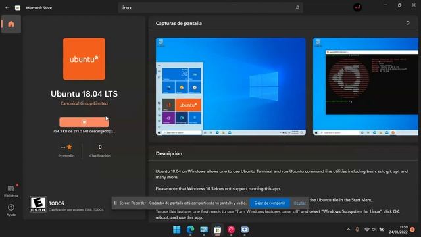Viewport: 421px width, 237px height.
Task: Click the Ubuntu app logo tile
Action: (x=84, y=59)
